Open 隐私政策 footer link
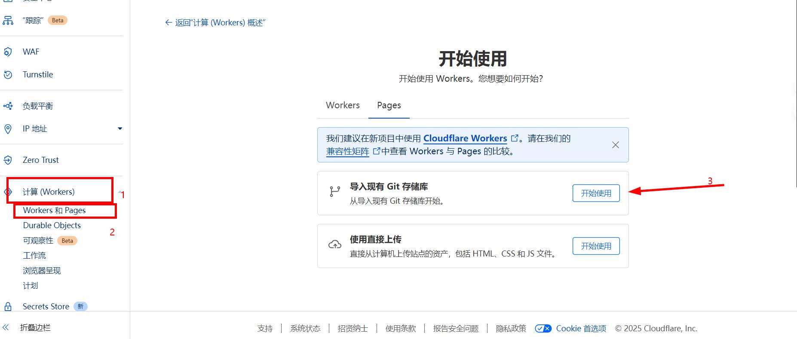Viewport: 797px width, 339px height. 511,328
